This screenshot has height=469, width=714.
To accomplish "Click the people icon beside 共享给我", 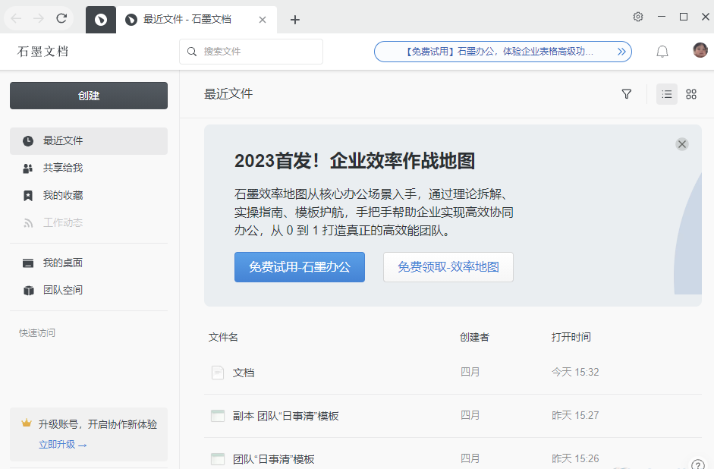I will click(28, 168).
